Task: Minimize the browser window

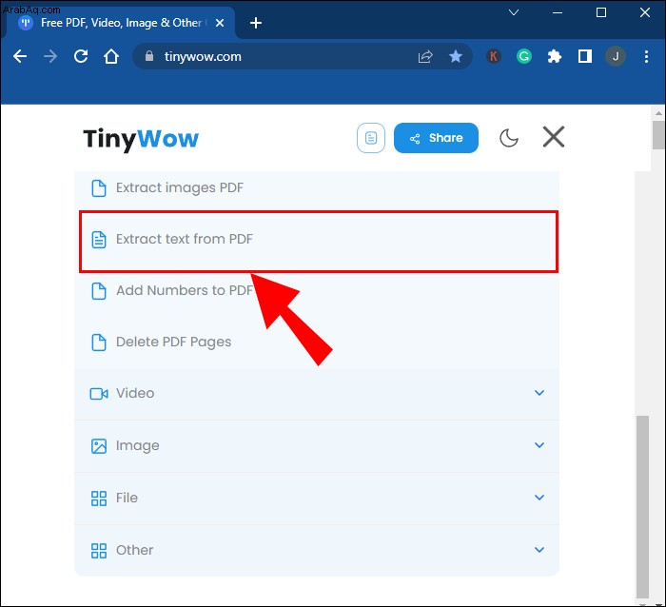Action: [558, 12]
